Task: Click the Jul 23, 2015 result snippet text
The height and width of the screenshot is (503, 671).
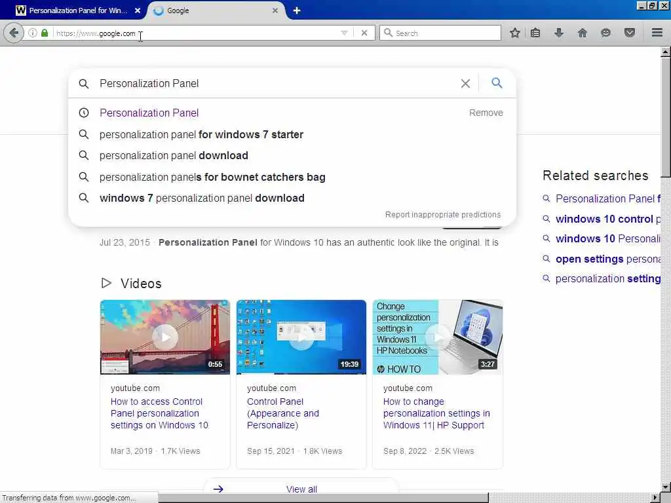Action: [x=299, y=242]
